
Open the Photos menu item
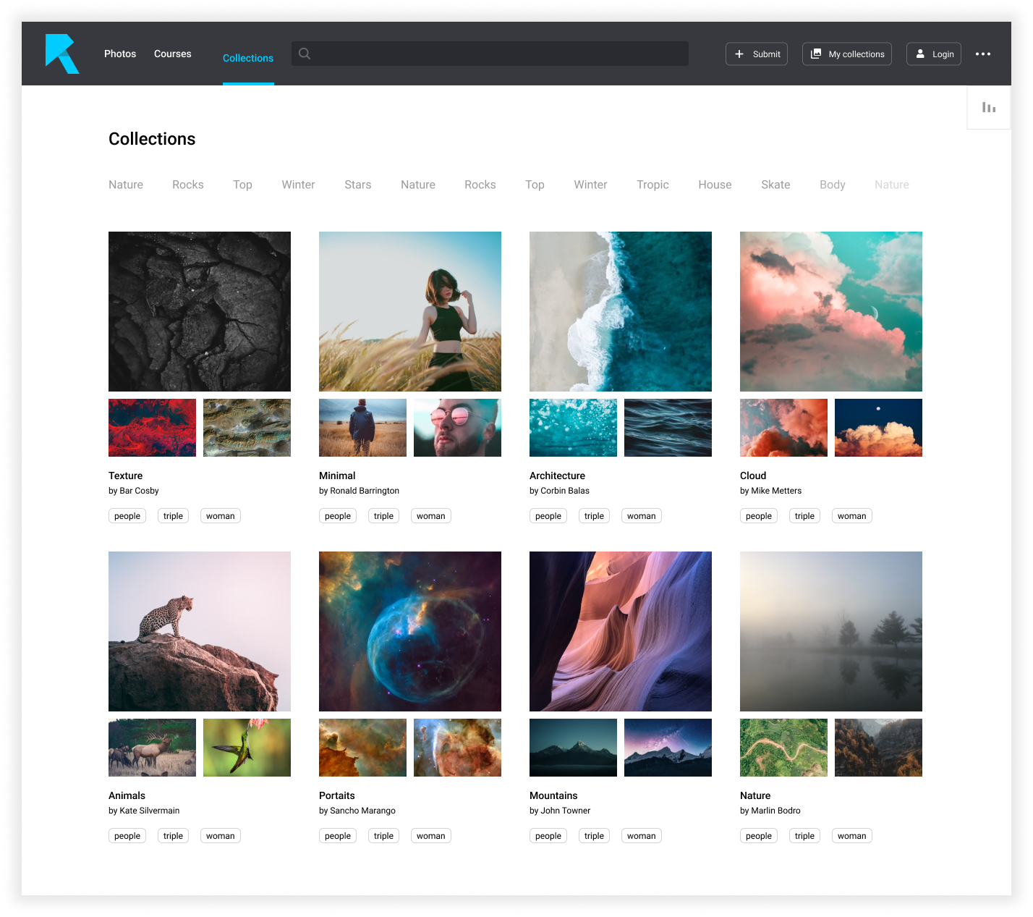120,54
